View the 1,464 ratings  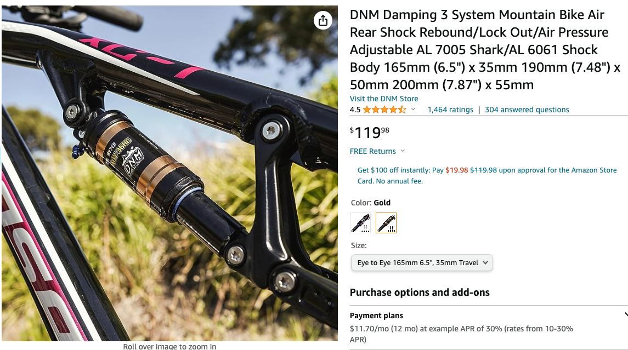(450, 110)
